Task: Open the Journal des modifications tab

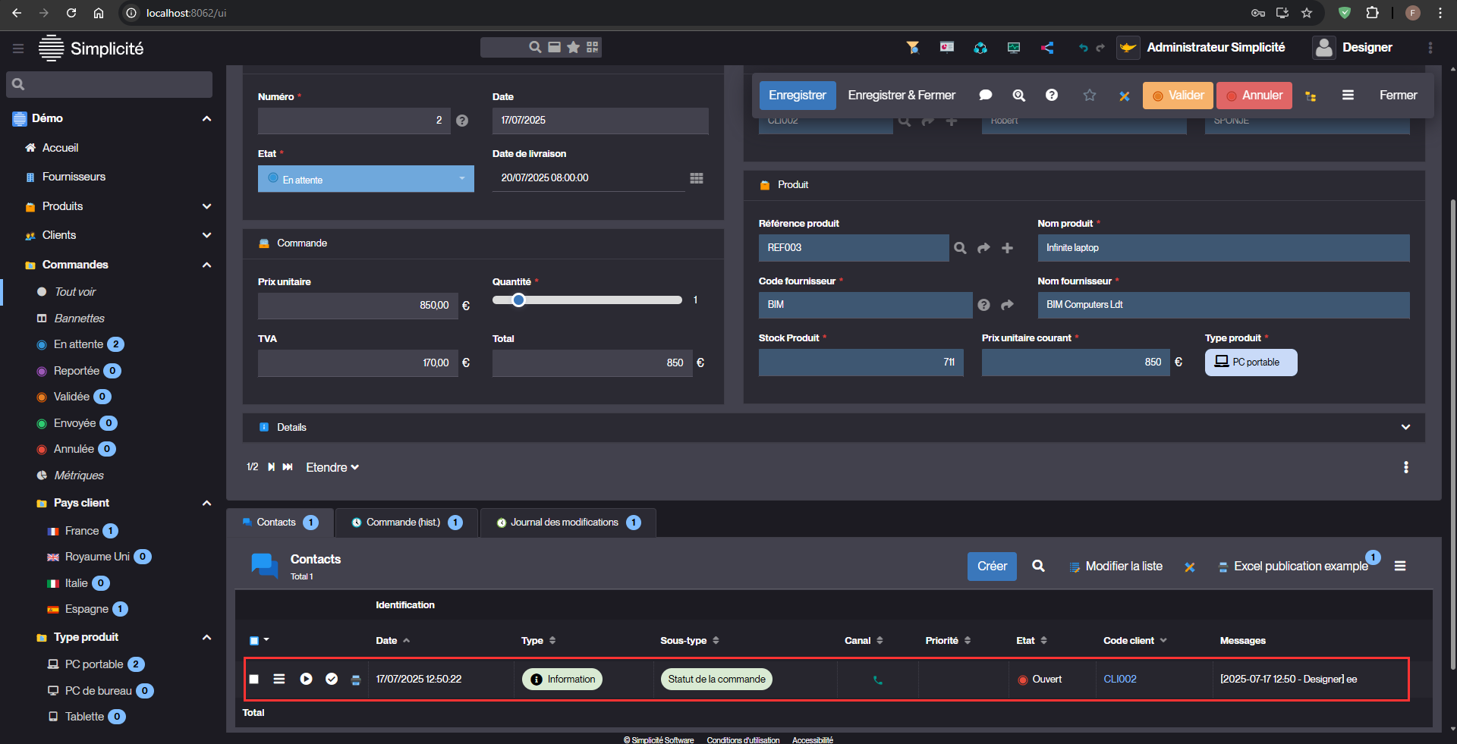Action: (x=564, y=523)
